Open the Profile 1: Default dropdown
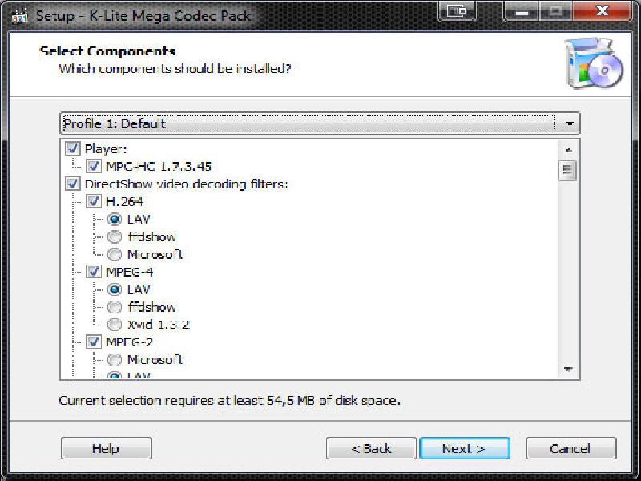641x481 pixels. [320, 123]
